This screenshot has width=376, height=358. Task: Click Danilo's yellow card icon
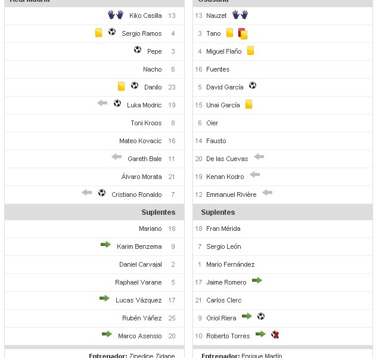(x=121, y=87)
